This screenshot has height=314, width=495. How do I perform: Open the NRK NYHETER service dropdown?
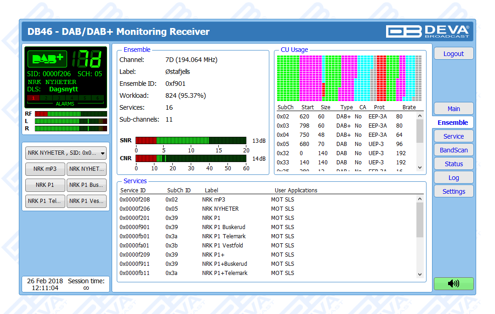pyautogui.click(x=66, y=153)
